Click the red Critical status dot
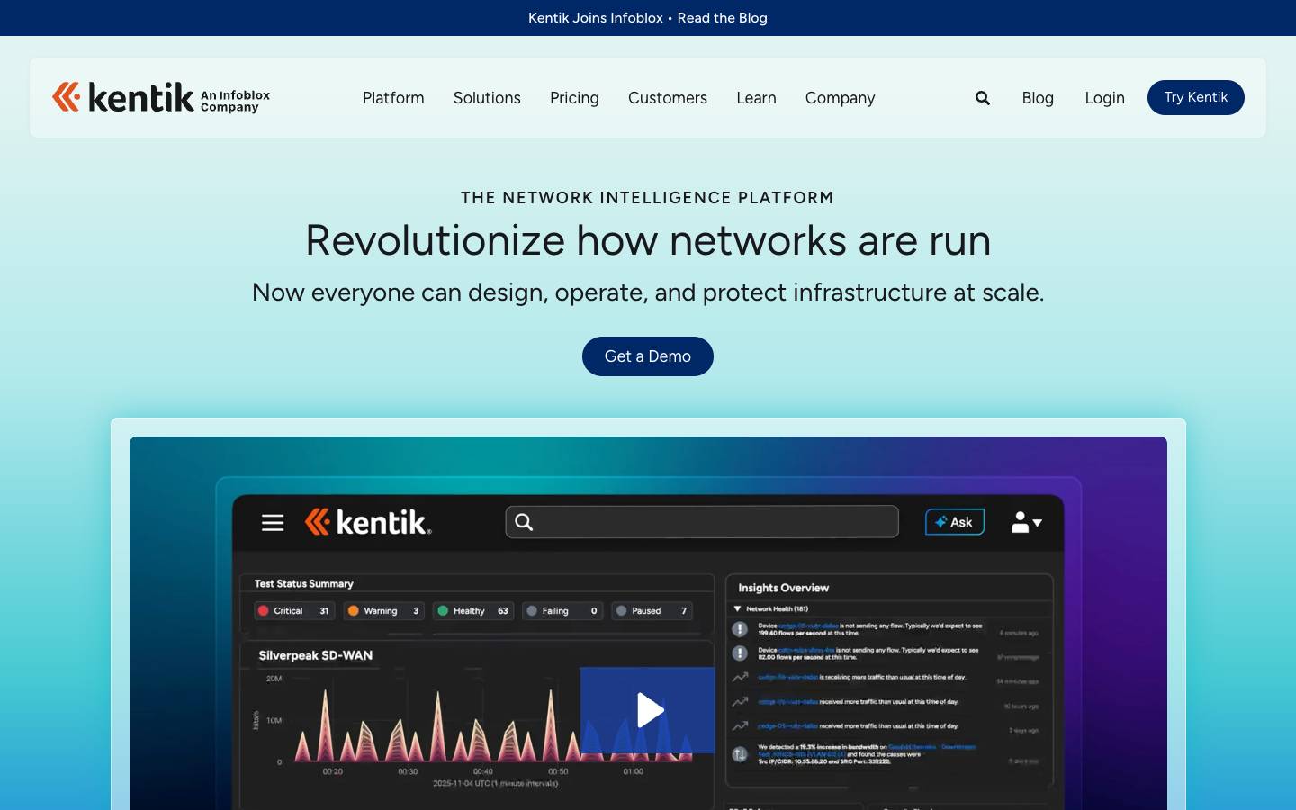This screenshot has height=810, width=1296. pos(264,610)
